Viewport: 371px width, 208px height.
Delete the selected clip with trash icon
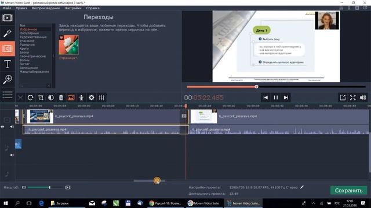coord(61,98)
